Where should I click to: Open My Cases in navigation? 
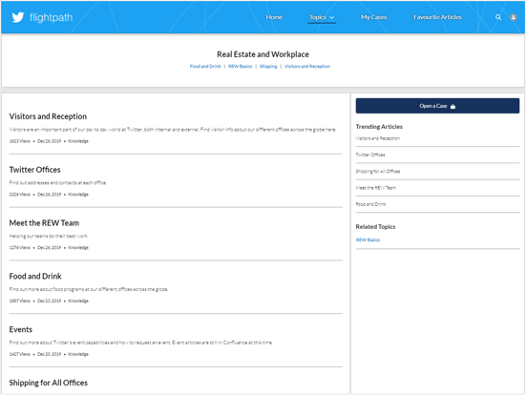click(x=373, y=17)
